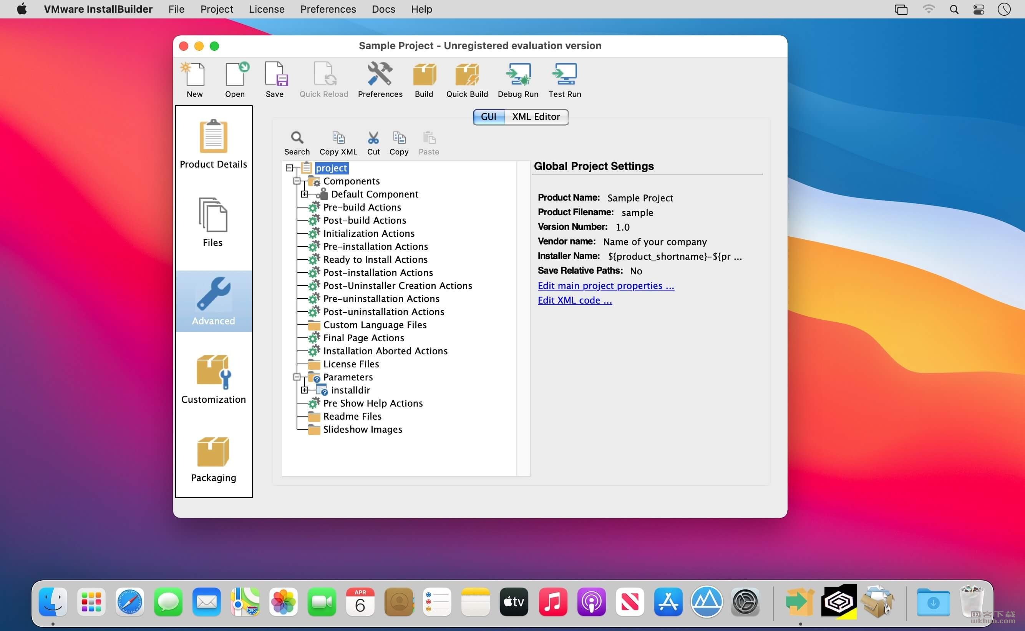The height and width of the screenshot is (631, 1025).
Task: Open the Preferences tools icon
Action: [x=380, y=80]
